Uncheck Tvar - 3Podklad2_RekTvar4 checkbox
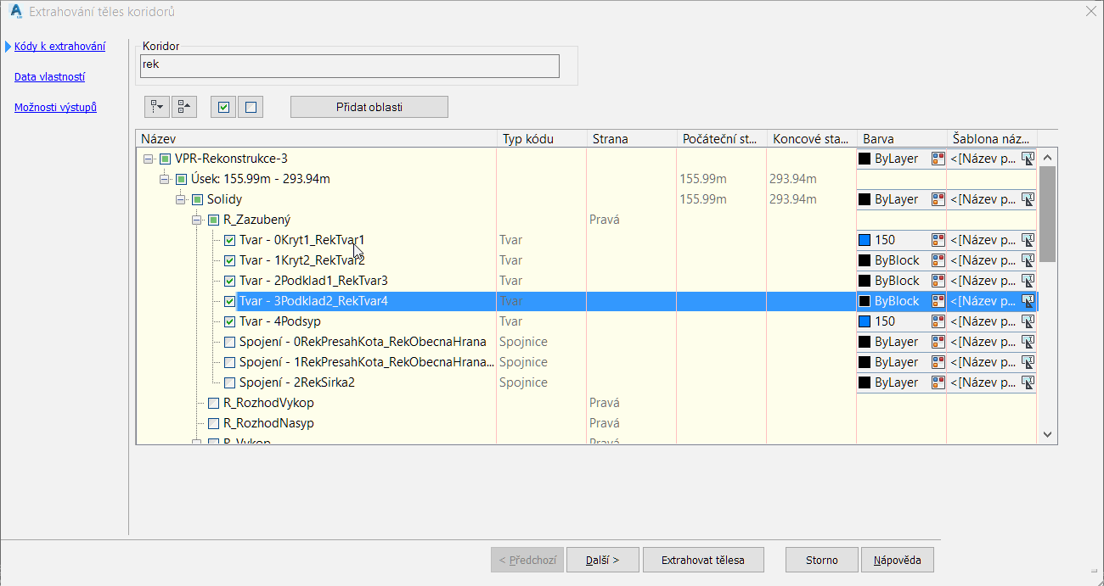 click(229, 301)
